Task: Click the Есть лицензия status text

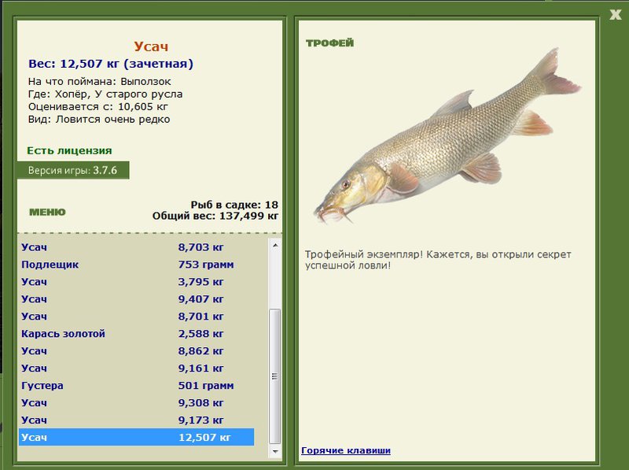Action: point(69,150)
